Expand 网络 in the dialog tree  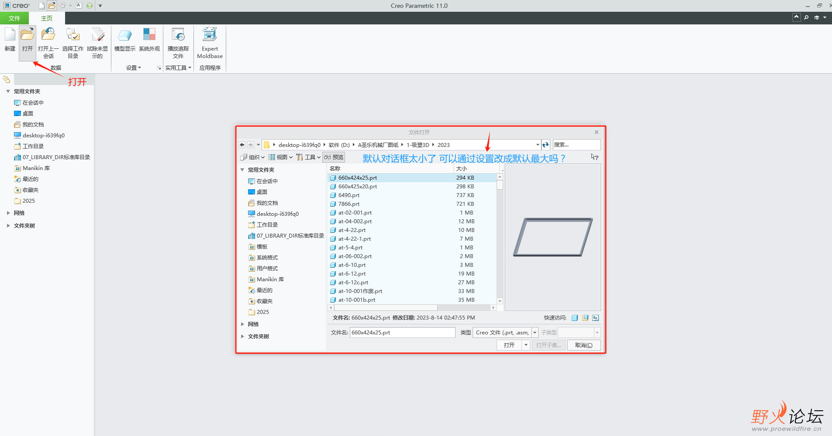click(x=242, y=324)
